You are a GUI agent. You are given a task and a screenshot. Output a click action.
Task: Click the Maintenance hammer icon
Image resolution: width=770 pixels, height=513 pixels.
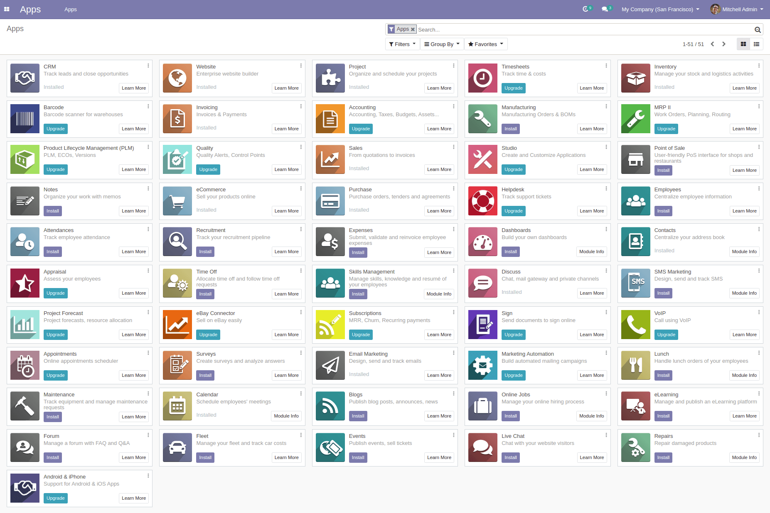tap(25, 406)
